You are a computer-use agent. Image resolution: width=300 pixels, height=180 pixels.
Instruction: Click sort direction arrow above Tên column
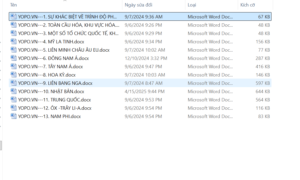coord(65,1)
